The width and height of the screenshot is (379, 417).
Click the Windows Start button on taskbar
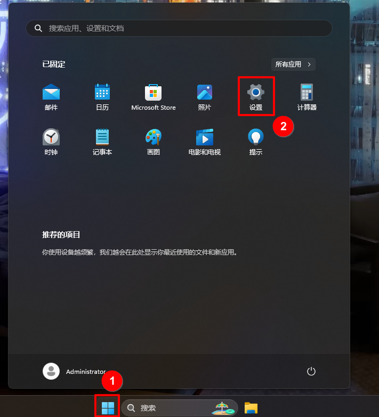[108, 408]
